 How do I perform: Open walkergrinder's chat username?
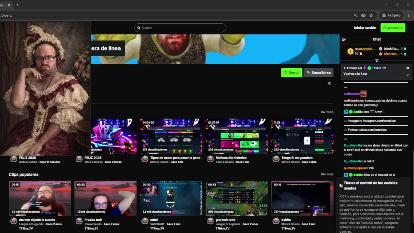click(354, 101)
